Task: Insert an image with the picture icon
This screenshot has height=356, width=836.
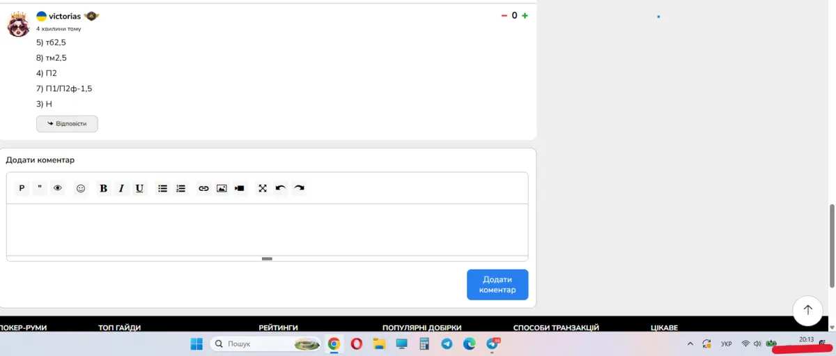Action: point(222,188)
